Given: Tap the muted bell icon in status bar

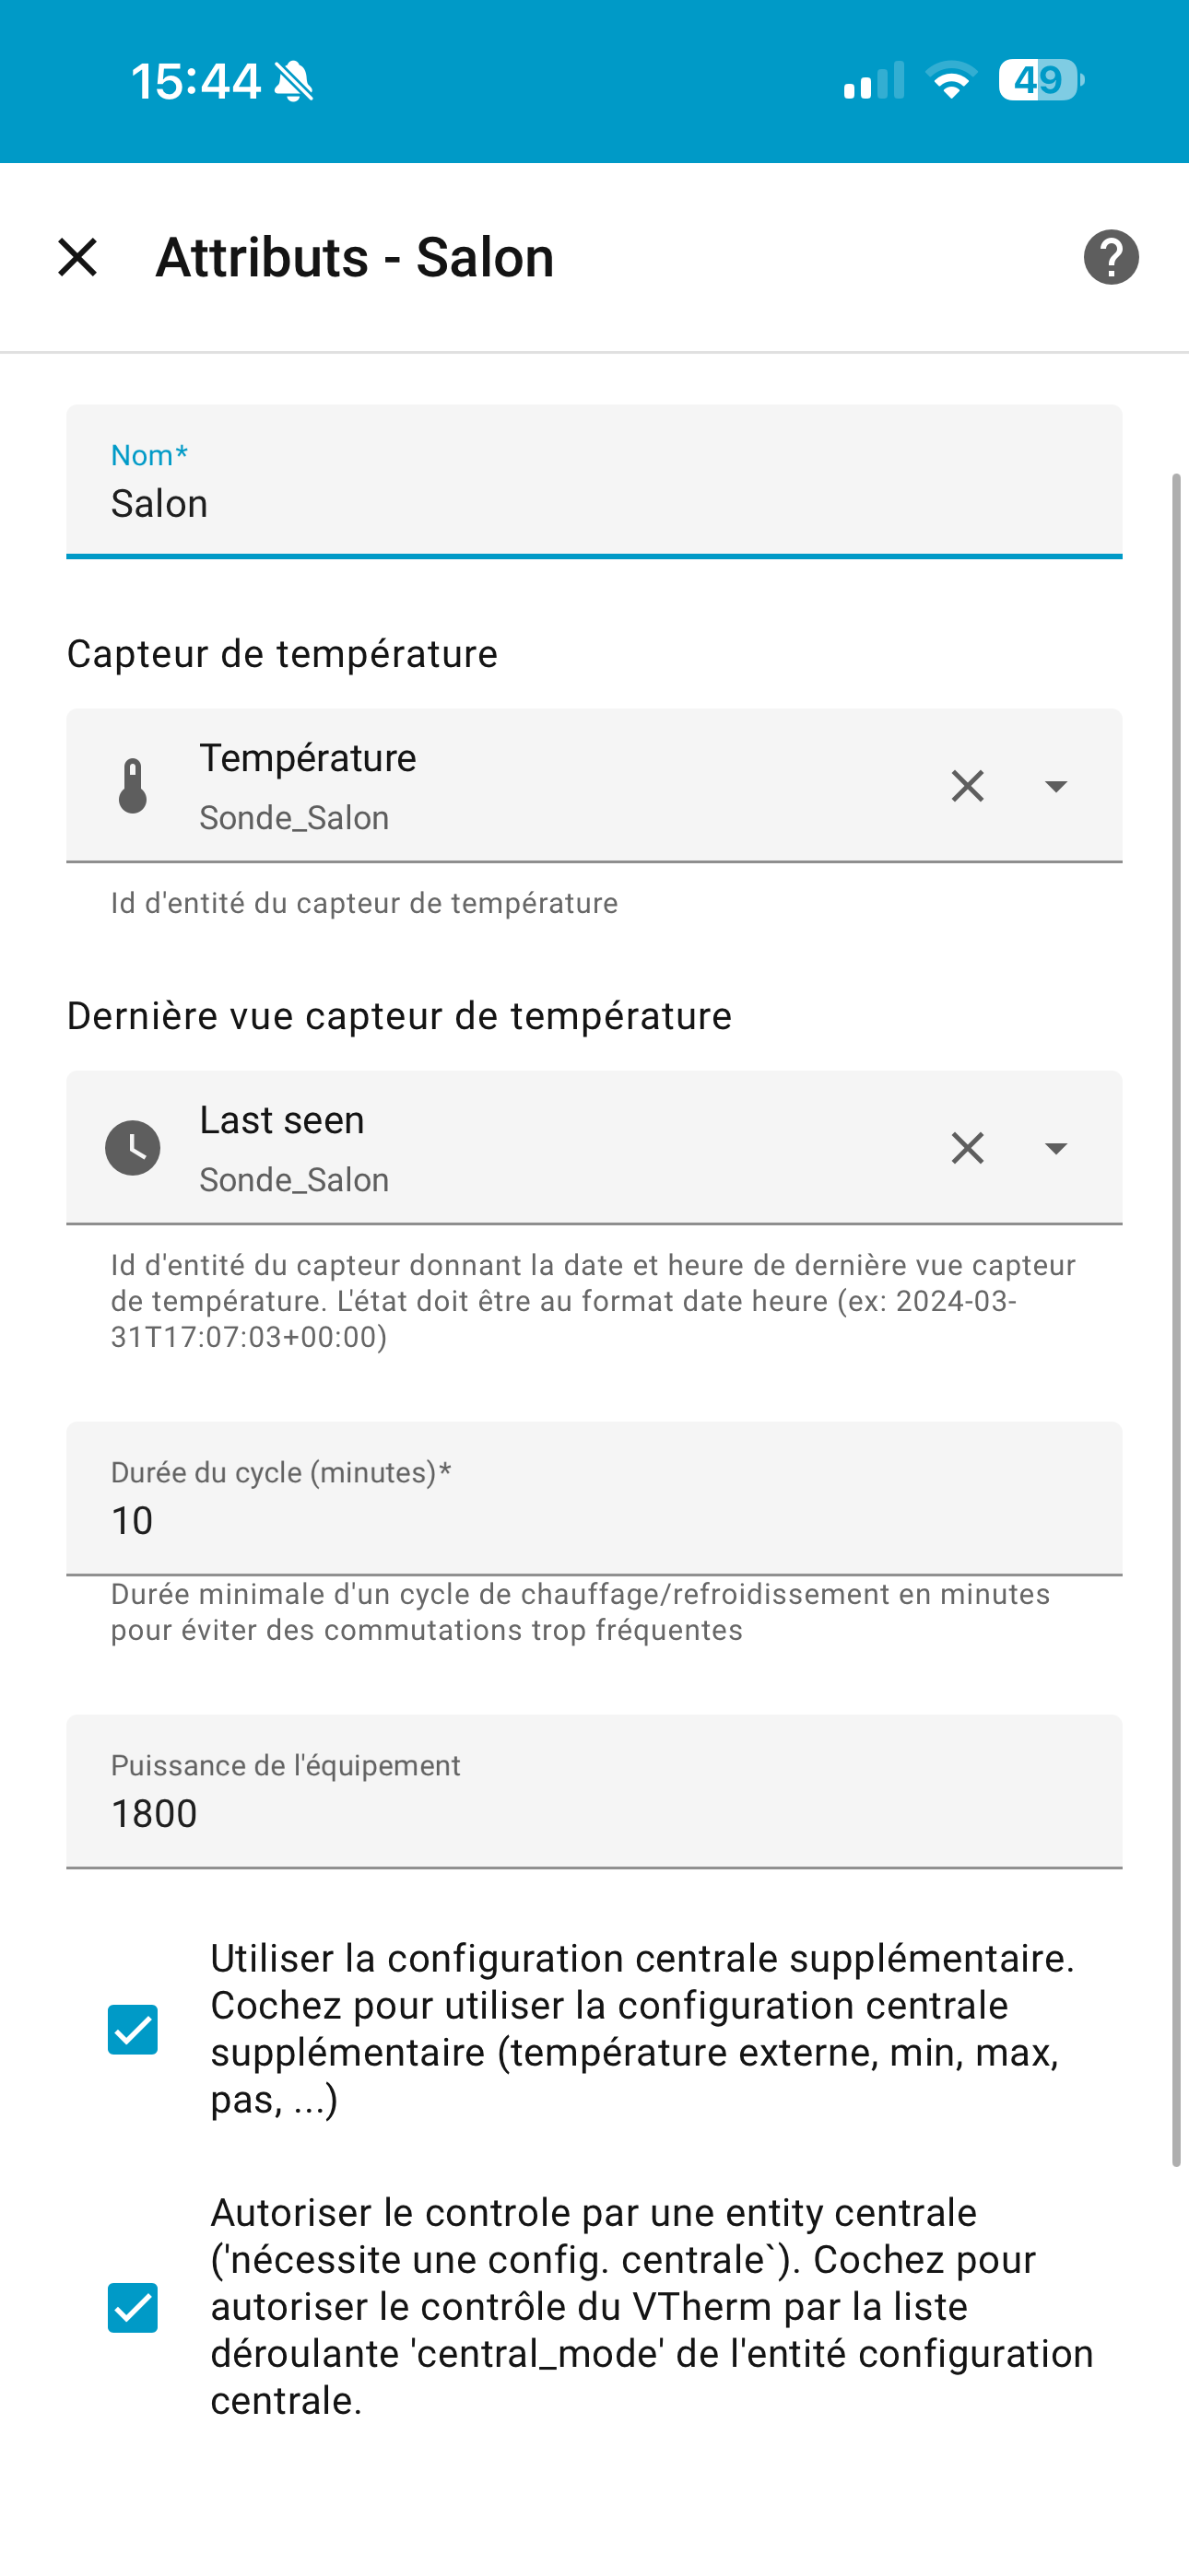Looking at the screenshot, I should pyautogui.click(x=293, y=81).
